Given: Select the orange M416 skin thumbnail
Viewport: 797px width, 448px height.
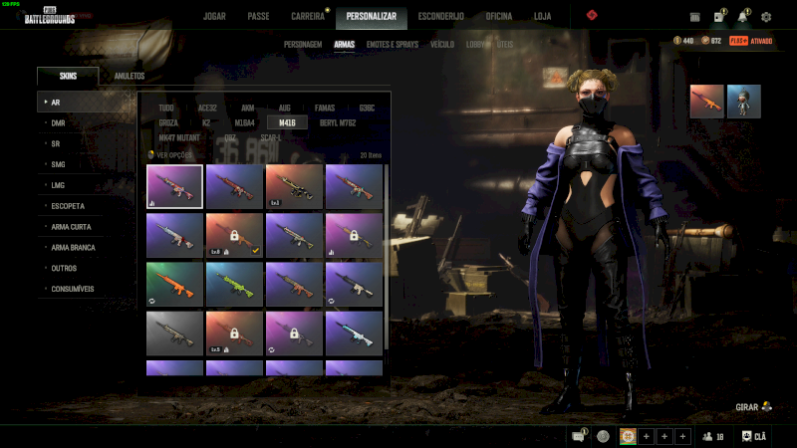Looking at the screenshot, I should pos(174,282).
